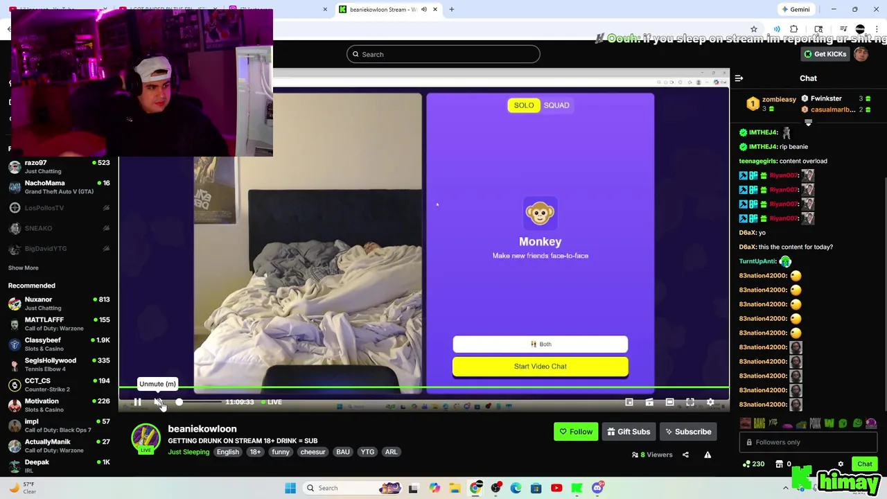The height and width of the screenshot is (499, 887).
Task: Collapse the chat panel
Action: [739, 78]
